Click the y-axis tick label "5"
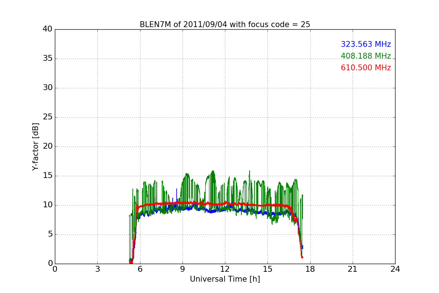 (50, 234)
